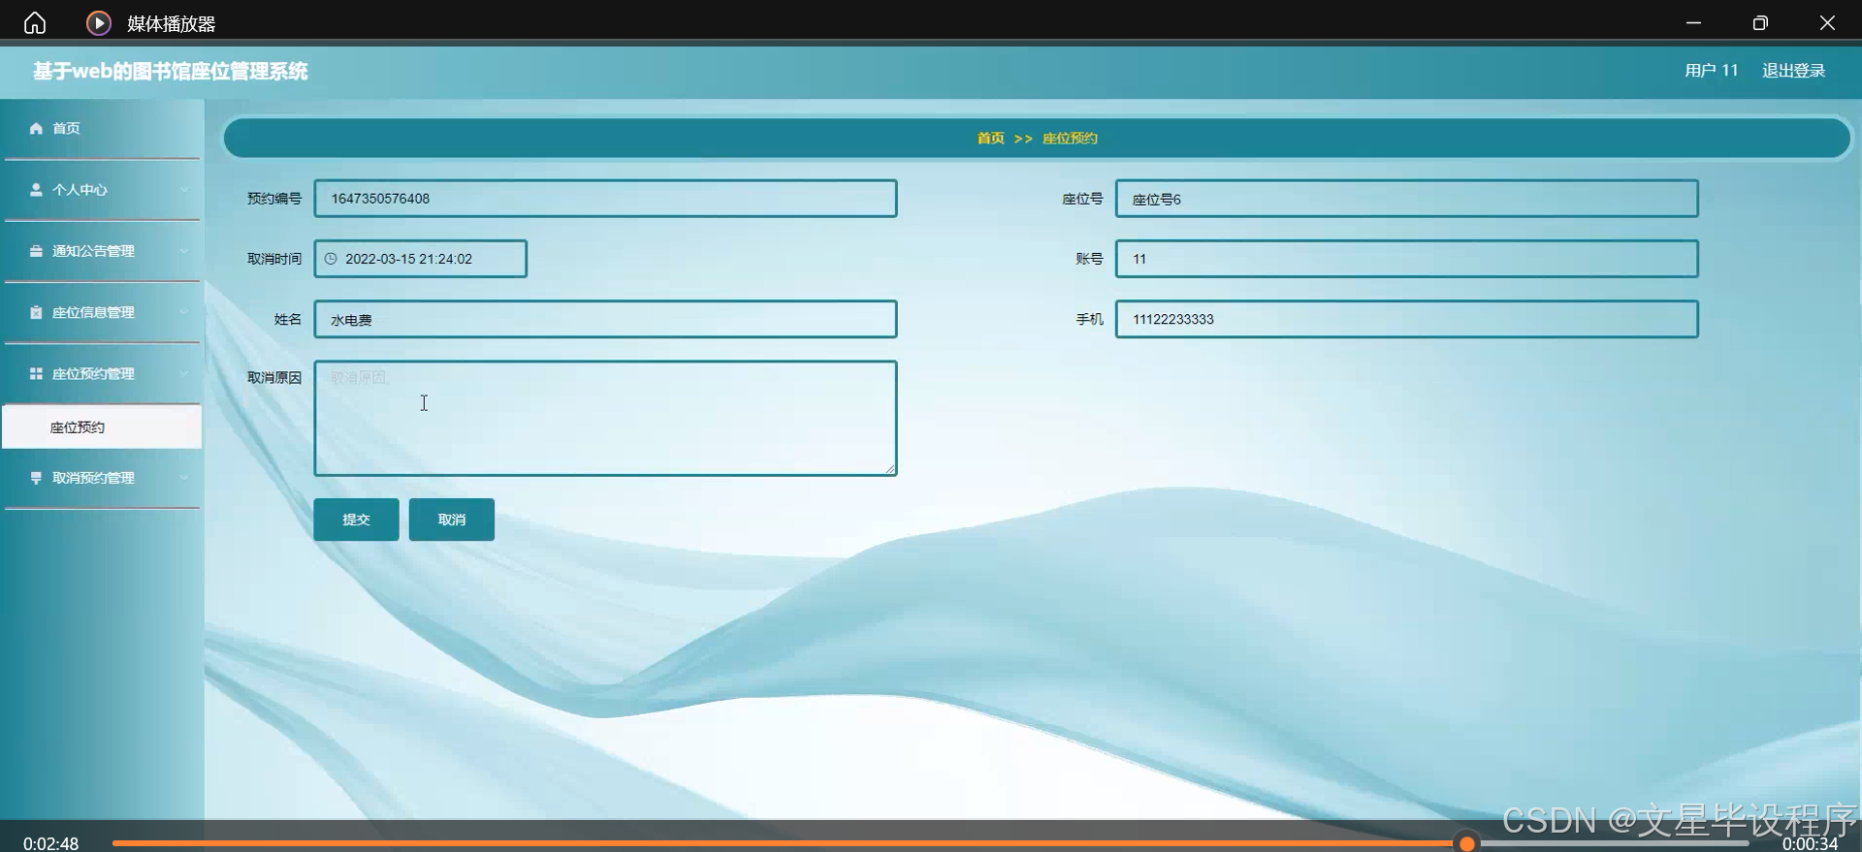Expand the 座位信息管理 chevron
Image resolution: width=1862 pixels, height=852 pixels.
coord(184,312)
